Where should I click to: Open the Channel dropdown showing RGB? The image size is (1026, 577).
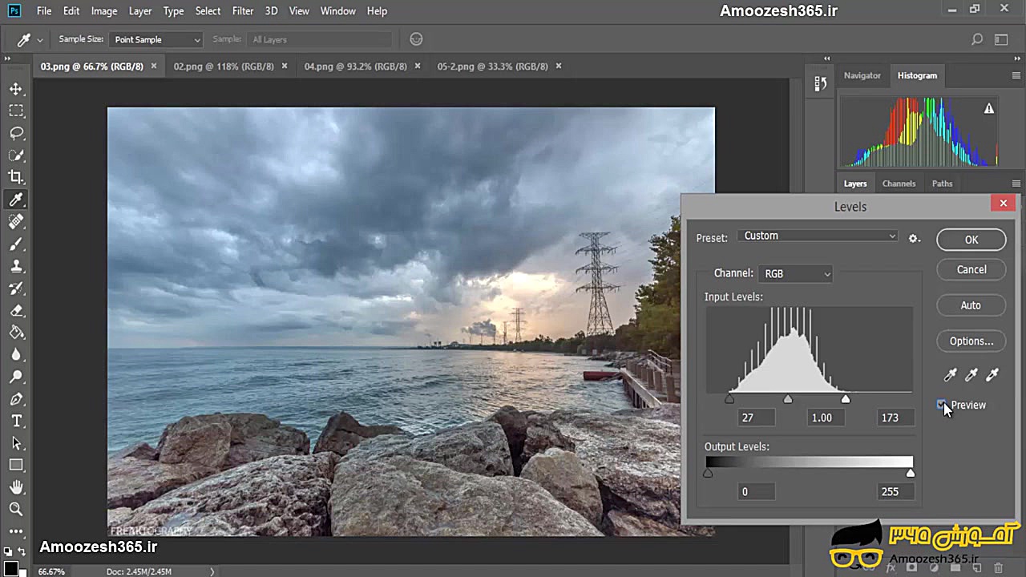(796, 274)
